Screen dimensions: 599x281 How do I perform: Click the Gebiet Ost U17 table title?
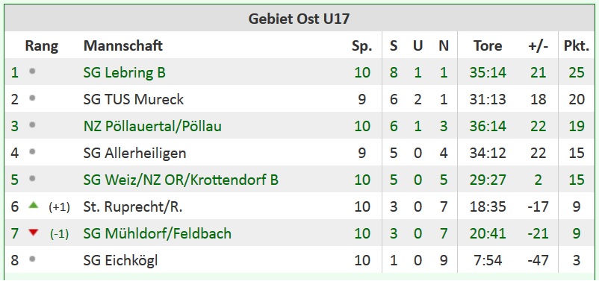point(299,19)
